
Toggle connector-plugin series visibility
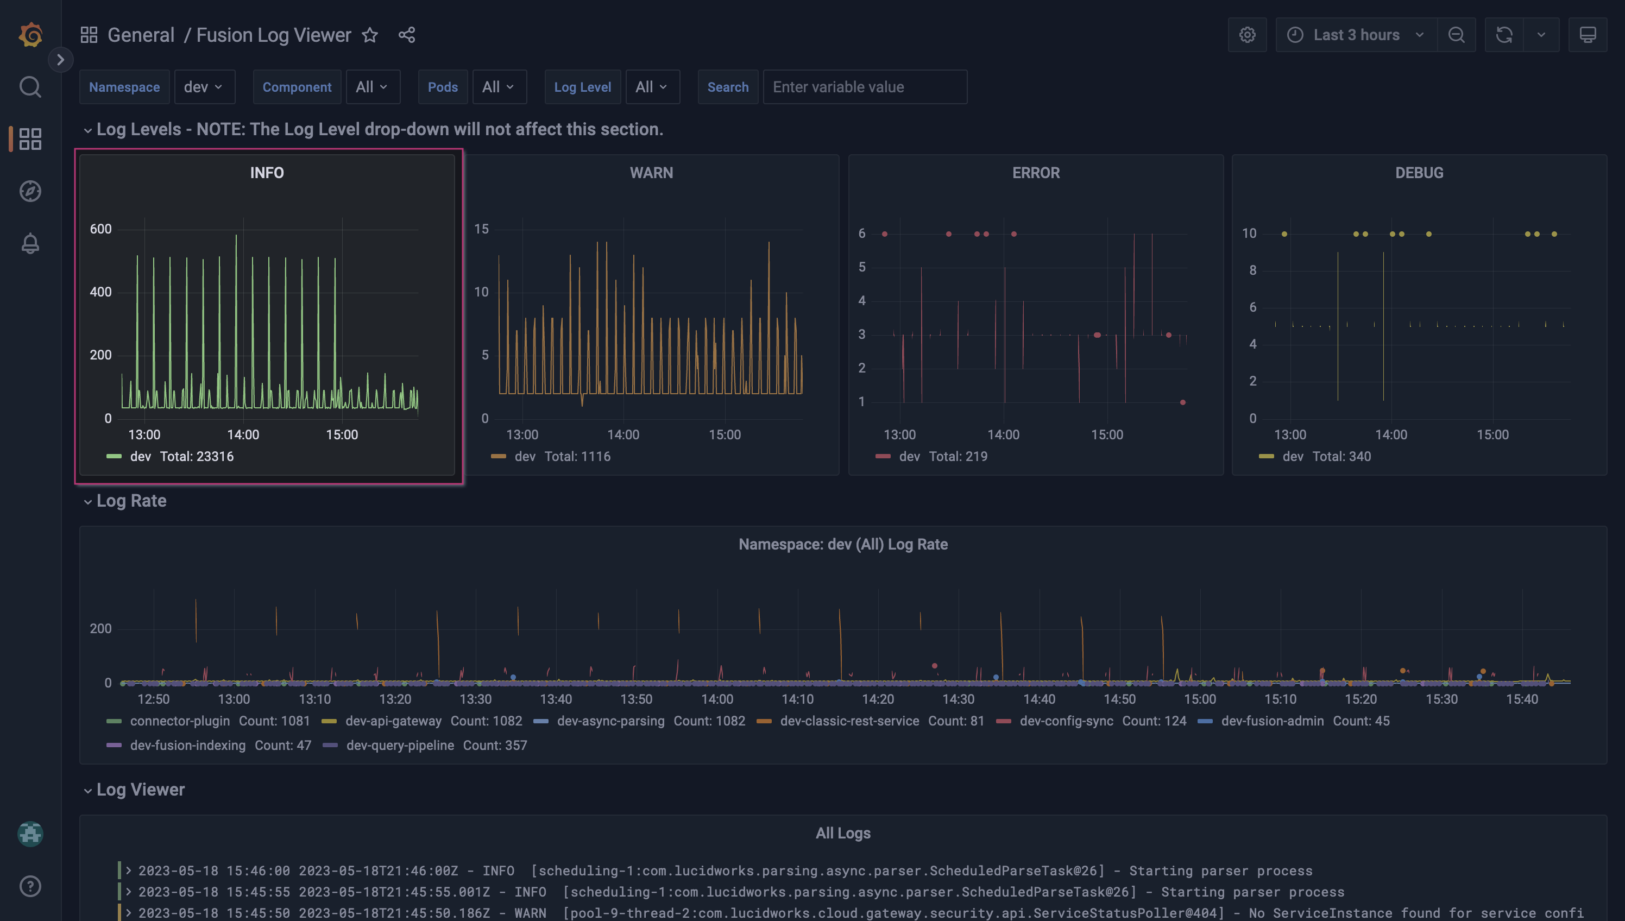(x=180, y=721)
